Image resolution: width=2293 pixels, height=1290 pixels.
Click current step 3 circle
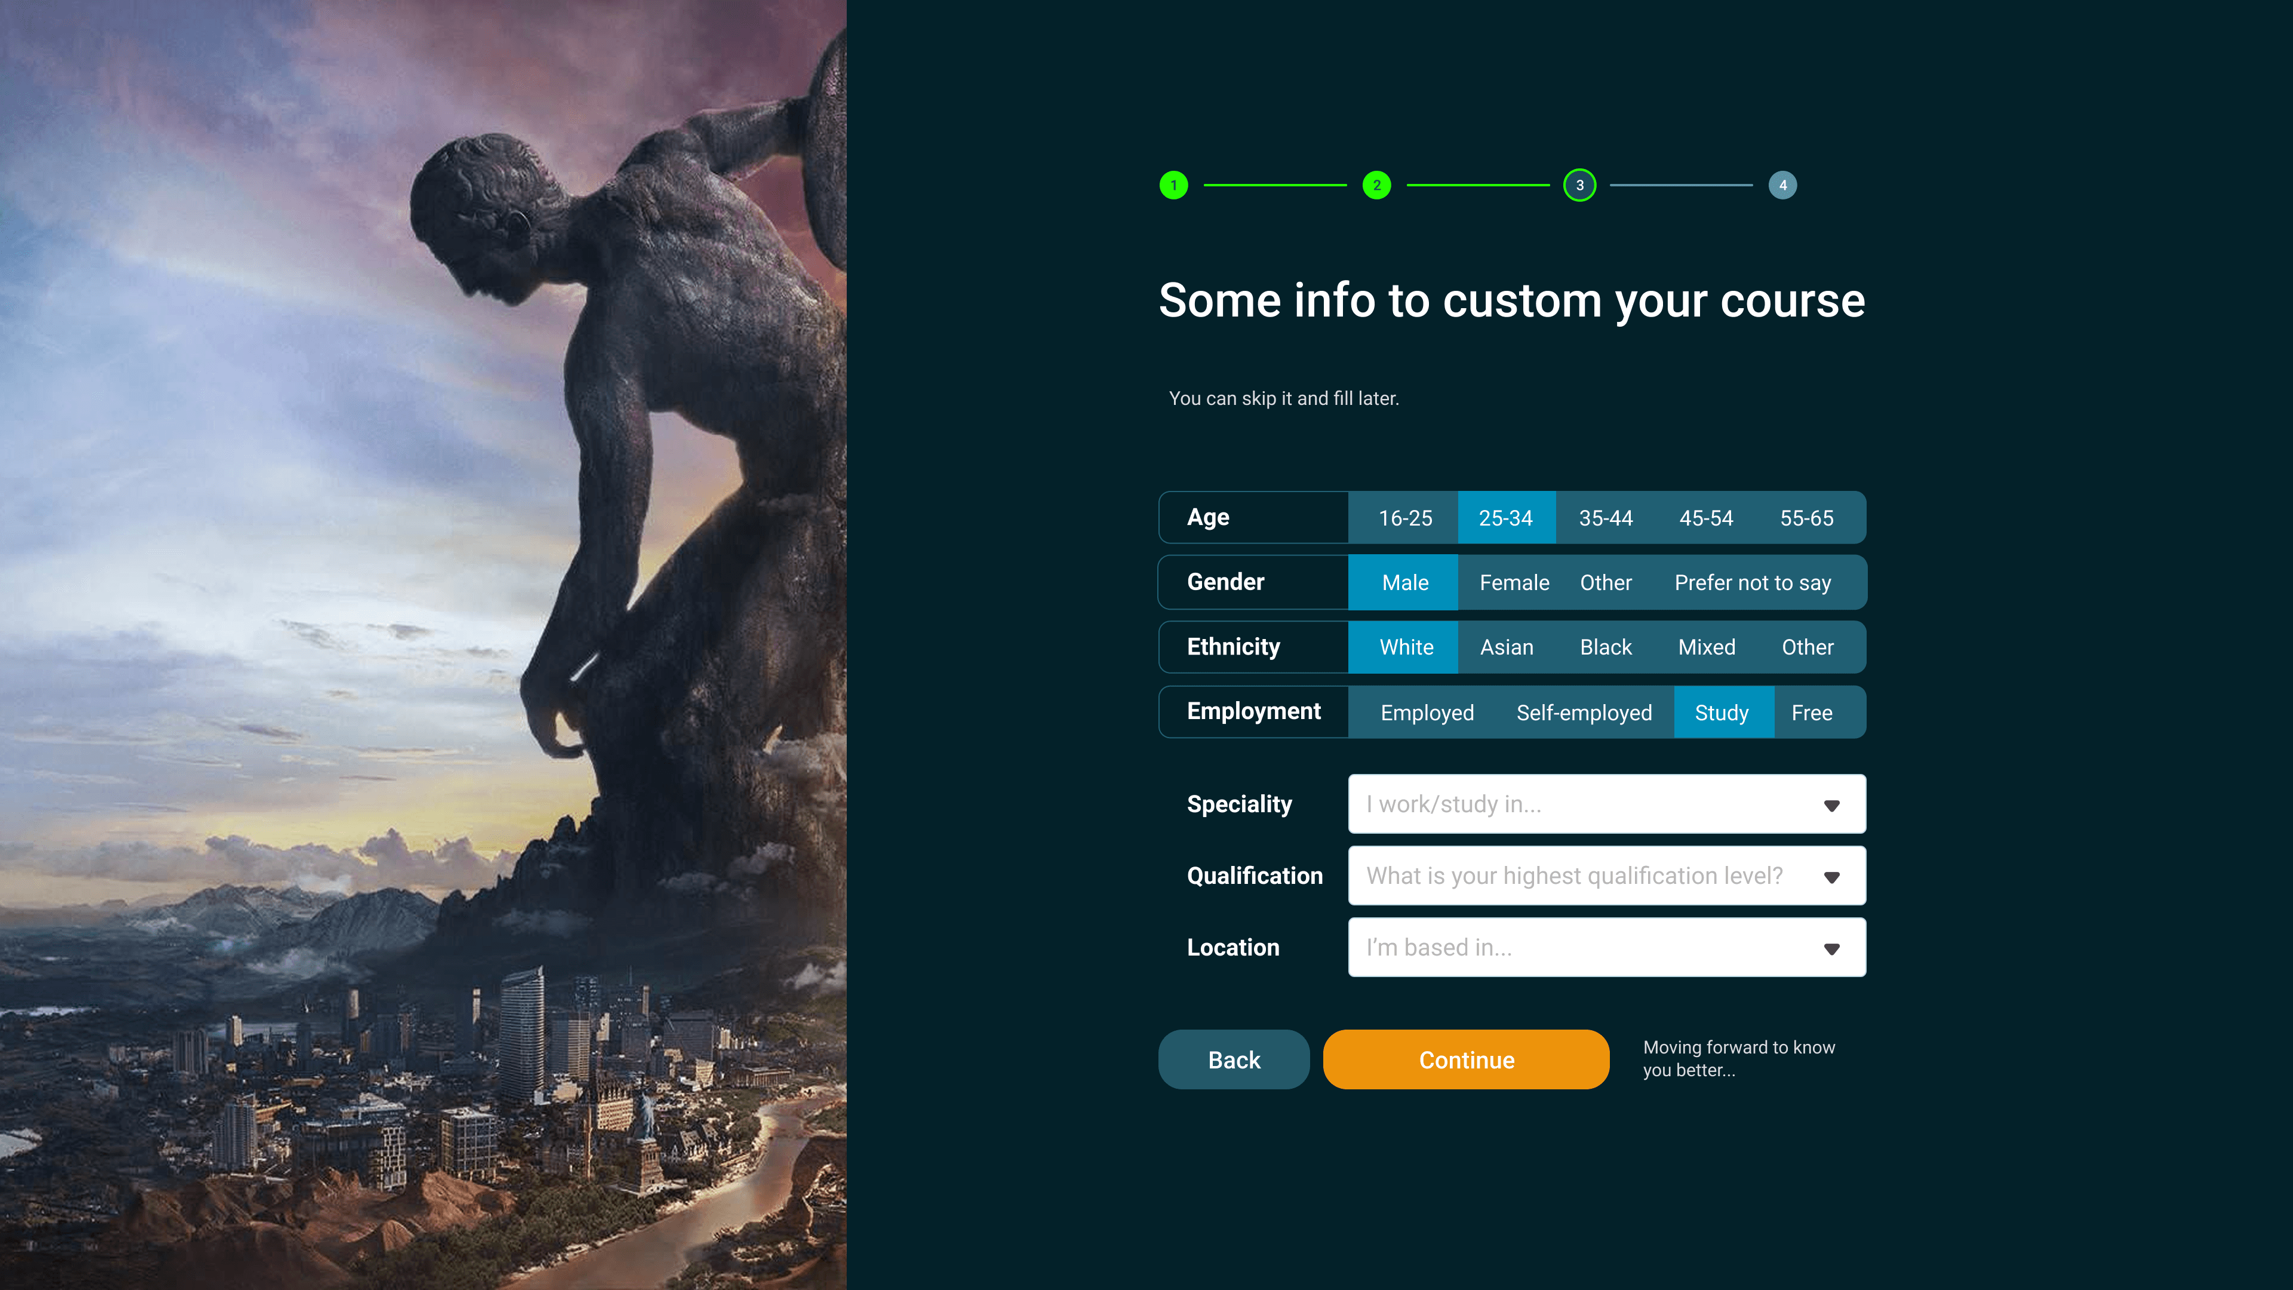click(1579, 185)
